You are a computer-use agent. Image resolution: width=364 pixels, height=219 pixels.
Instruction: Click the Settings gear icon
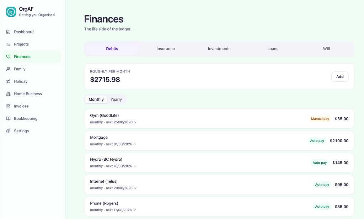coord(9,131)
